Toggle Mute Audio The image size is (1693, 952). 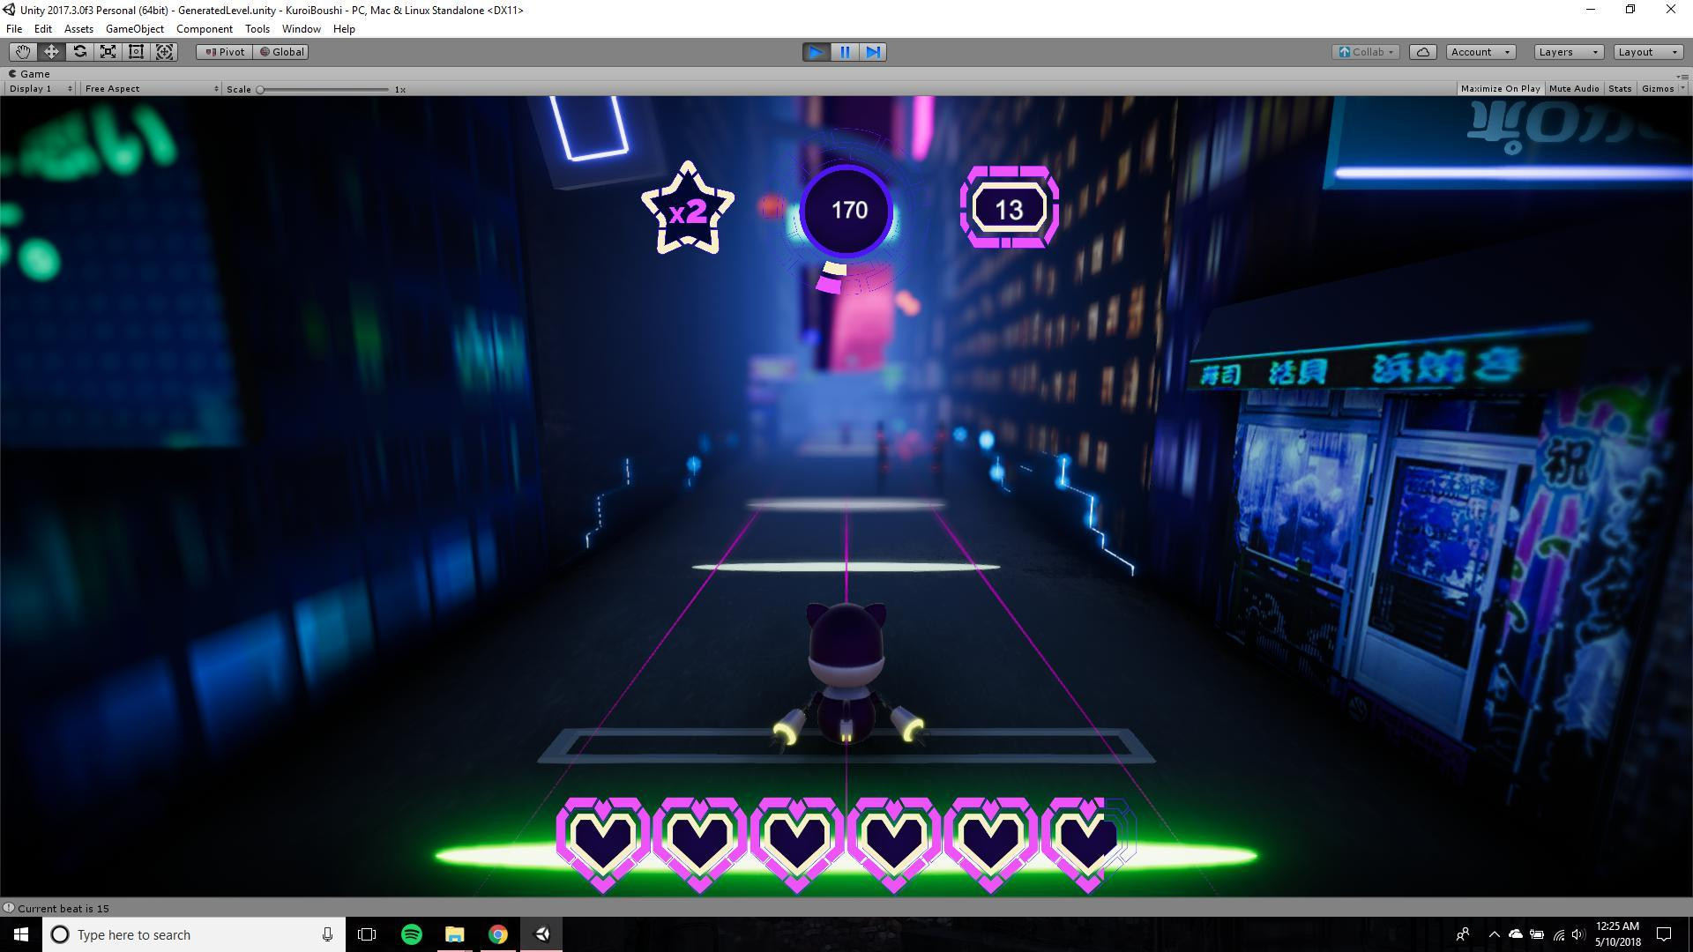1574,89
